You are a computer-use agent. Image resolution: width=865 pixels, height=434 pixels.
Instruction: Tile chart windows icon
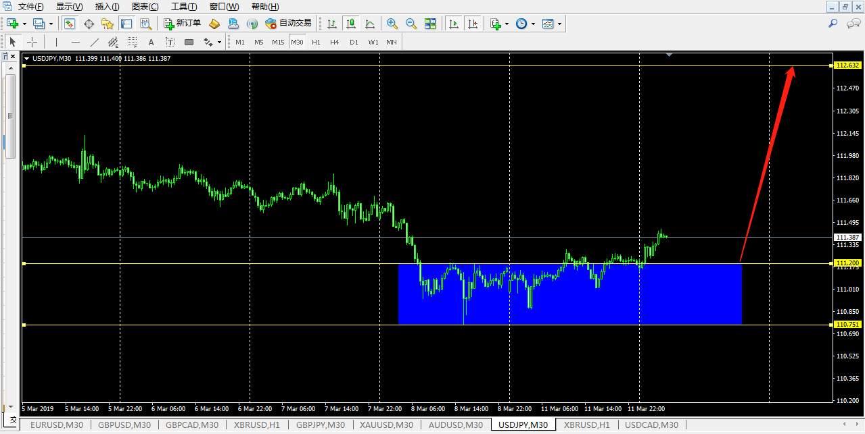coord(430,24)
